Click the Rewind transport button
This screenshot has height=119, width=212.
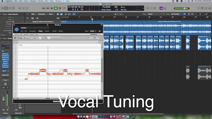click(44, 8)
